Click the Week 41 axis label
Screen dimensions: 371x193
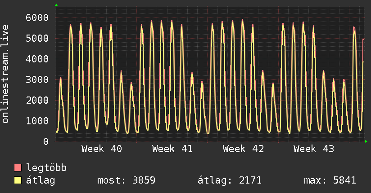pos(172,149)
